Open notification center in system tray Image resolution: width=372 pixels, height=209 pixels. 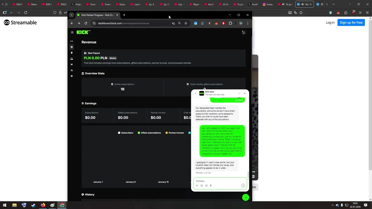(x=366, y=205)
